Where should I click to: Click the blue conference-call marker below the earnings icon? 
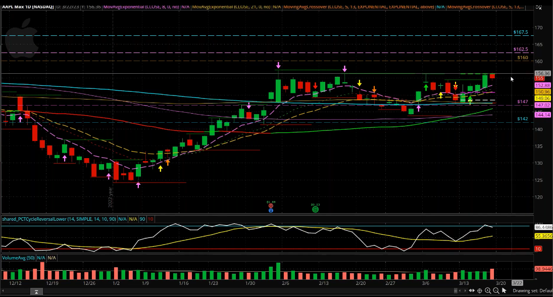click(x=271, y=211)
